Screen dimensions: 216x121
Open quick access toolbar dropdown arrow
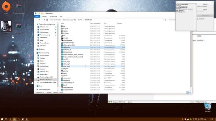point(44,13)
